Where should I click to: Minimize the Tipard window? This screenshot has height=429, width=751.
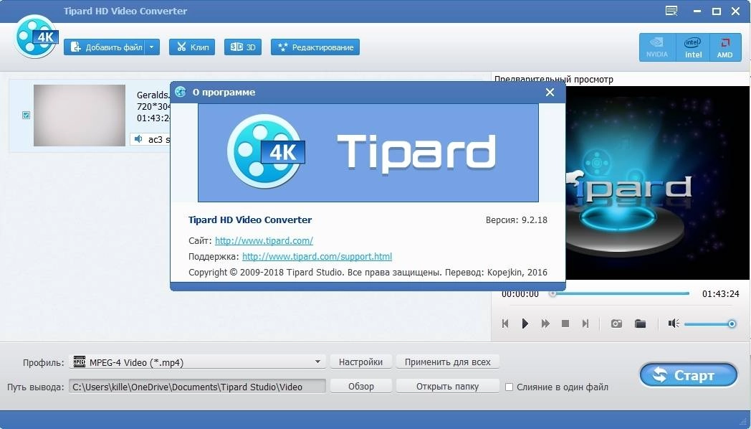697,11
